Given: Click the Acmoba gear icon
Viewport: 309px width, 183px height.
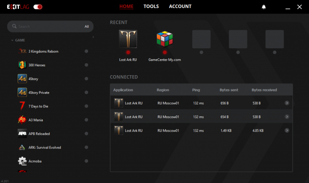Looking at the screenshot, I should tap(22, 161).
